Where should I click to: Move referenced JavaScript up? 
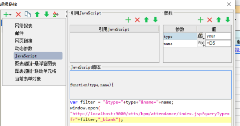(146, 20)
